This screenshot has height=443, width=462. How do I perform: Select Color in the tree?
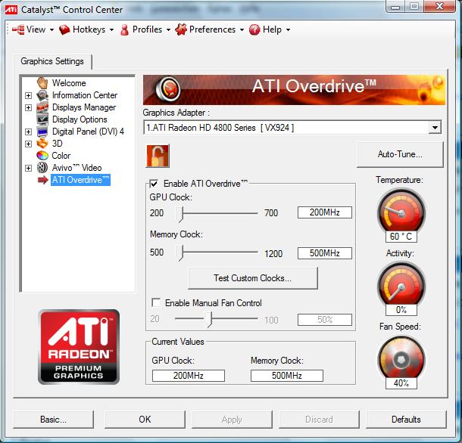click(x=61, y=156)
